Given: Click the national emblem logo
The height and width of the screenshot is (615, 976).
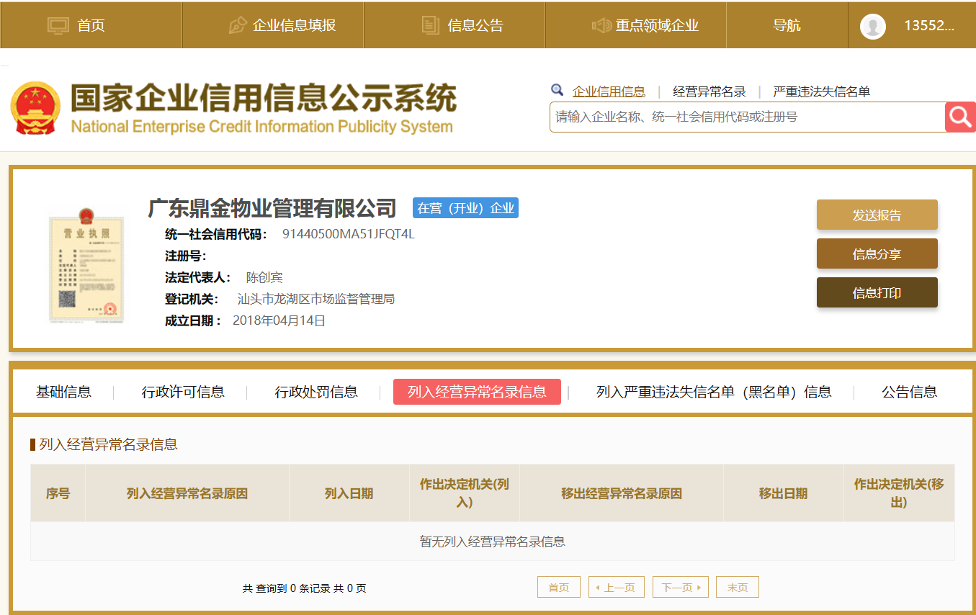Looking at the screenshot, I should [35, 108].
